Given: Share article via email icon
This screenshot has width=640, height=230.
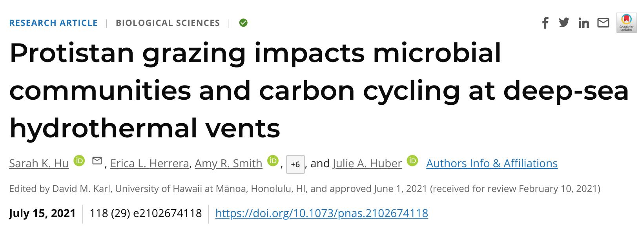Looking at the screenshot, I should pos(603,23).
